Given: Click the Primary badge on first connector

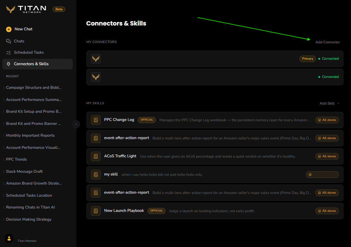Looking at the screenshot, I should 308,58.
